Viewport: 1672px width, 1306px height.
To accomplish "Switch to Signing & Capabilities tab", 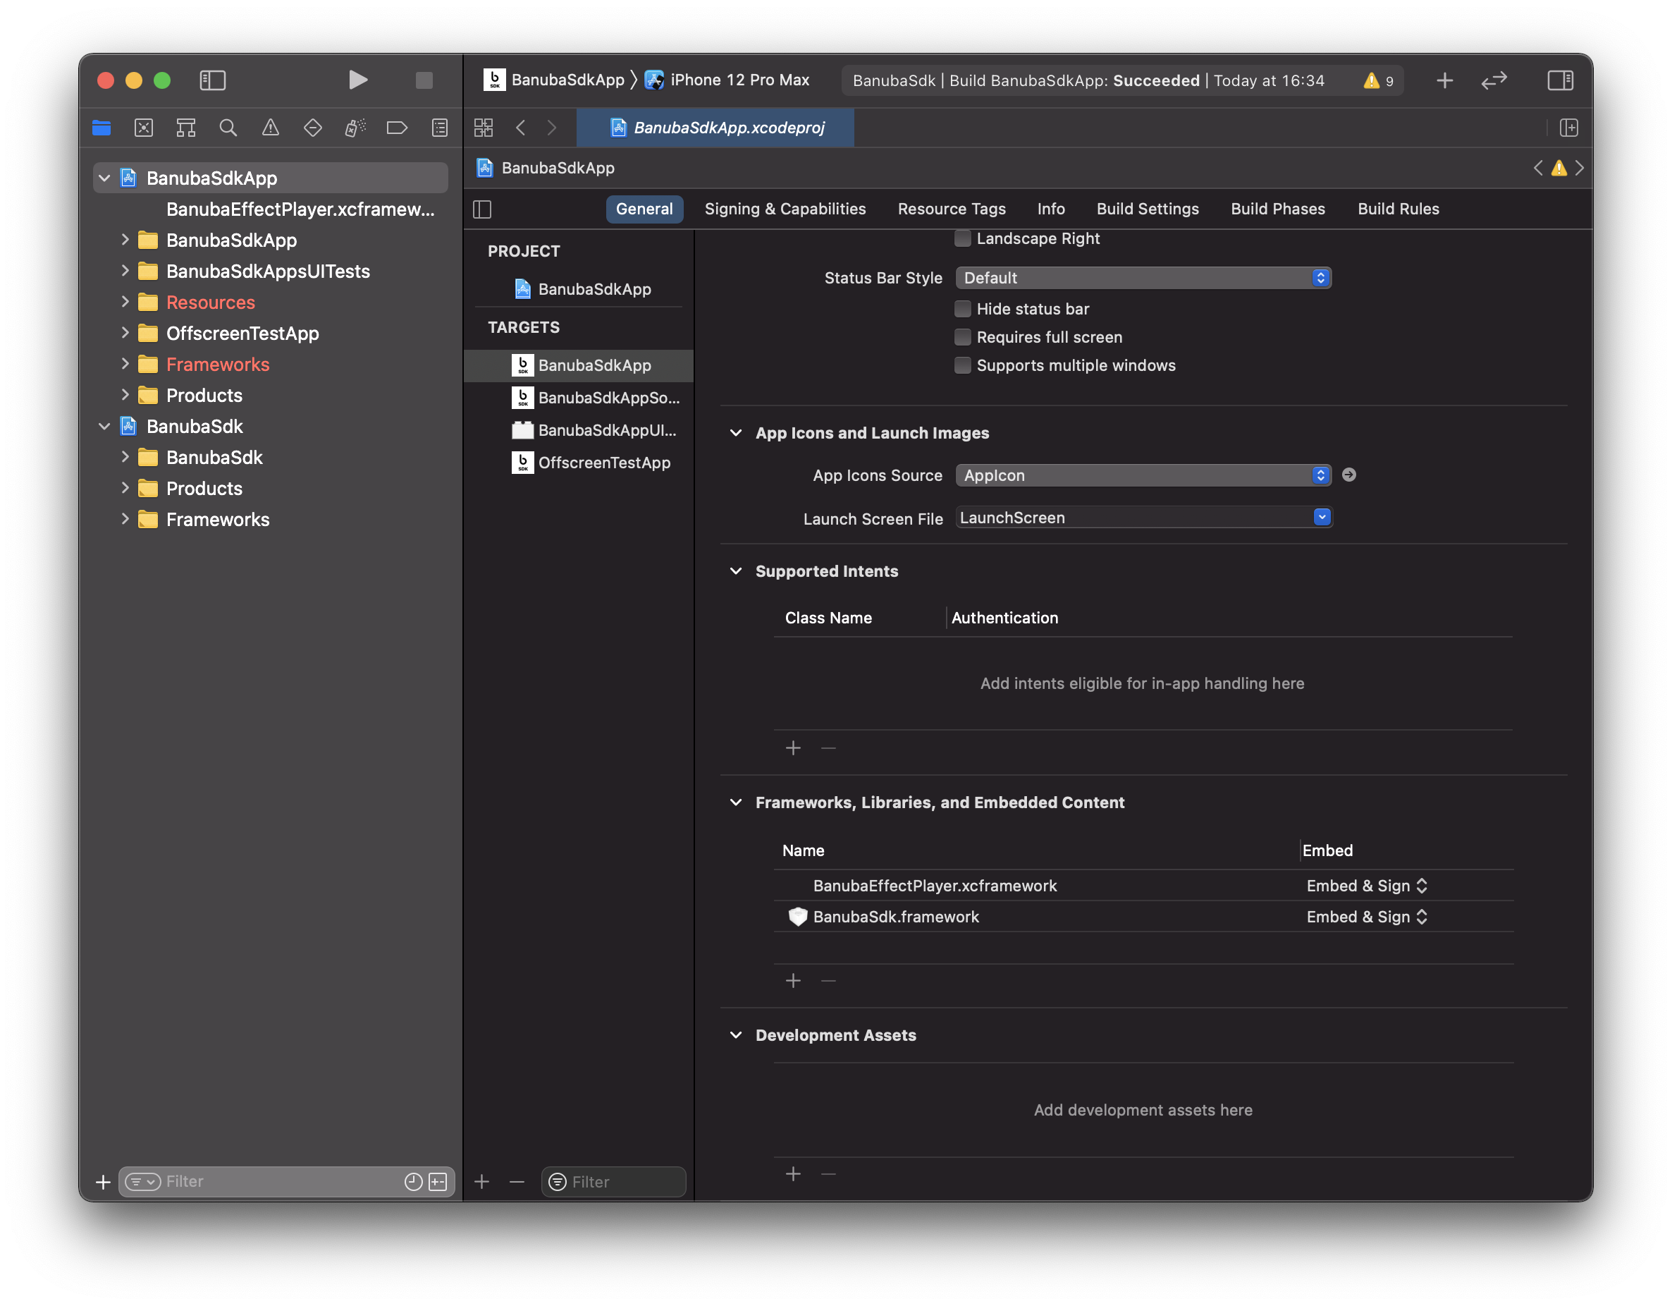I will [785, 209].
